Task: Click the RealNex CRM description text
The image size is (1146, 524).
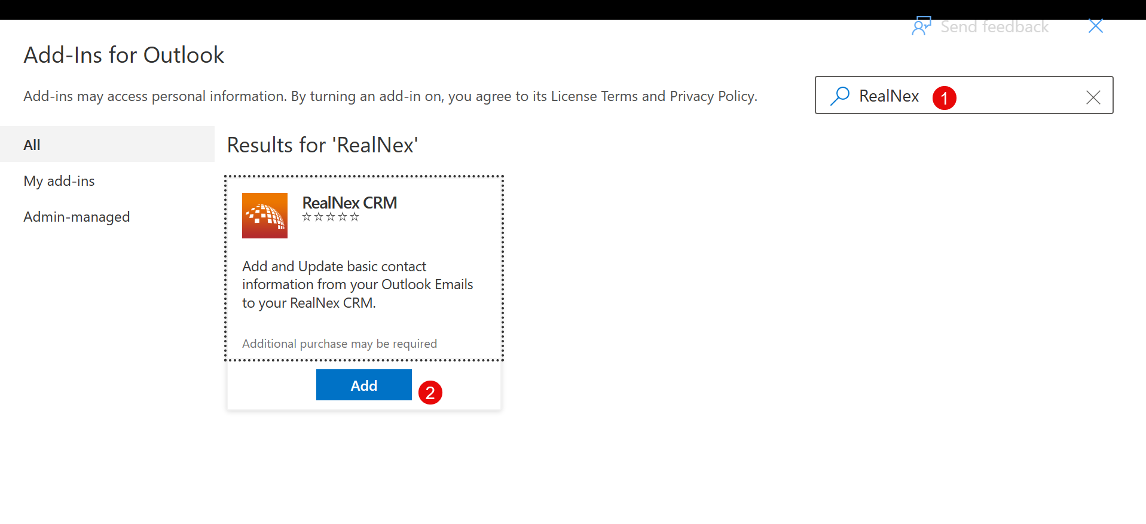Action: [357, 284]
